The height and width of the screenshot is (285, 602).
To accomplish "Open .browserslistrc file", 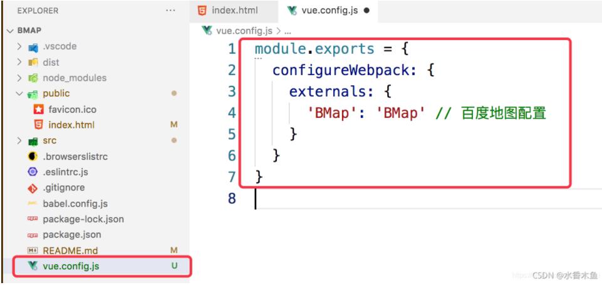I will coord(75,157).
